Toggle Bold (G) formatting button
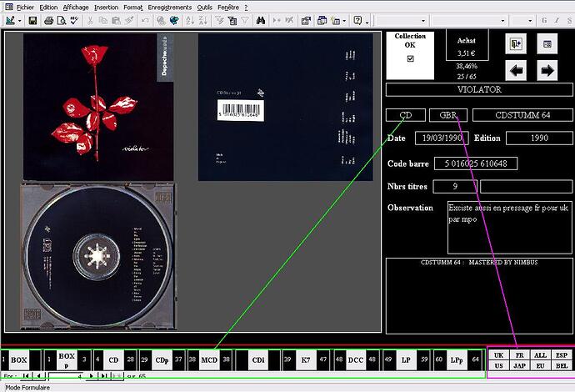Image resolution: width=575 pixels, height=392 pixels. pyautogui.click(x=544, y=21)
